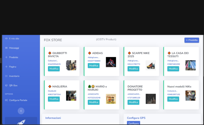Click the eye icon beside Il mio sito
Screen dimensions: 204x125
6,39
